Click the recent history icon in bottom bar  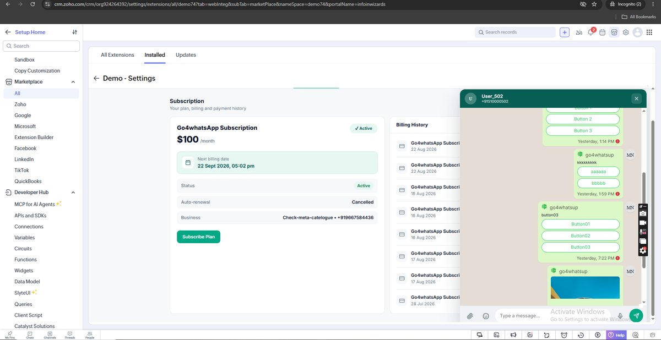[581, 334]
